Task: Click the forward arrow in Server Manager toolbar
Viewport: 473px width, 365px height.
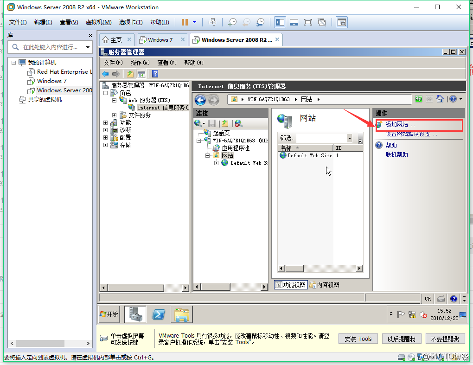Action: 116,74
